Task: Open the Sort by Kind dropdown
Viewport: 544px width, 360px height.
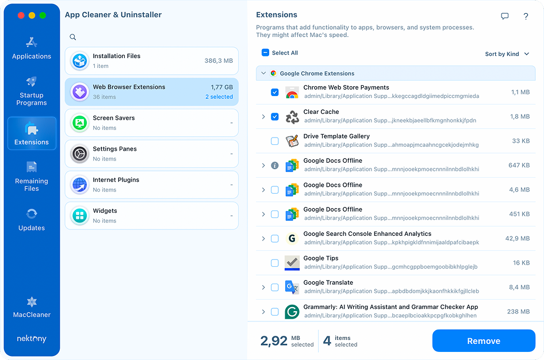Action: point(506,53)
